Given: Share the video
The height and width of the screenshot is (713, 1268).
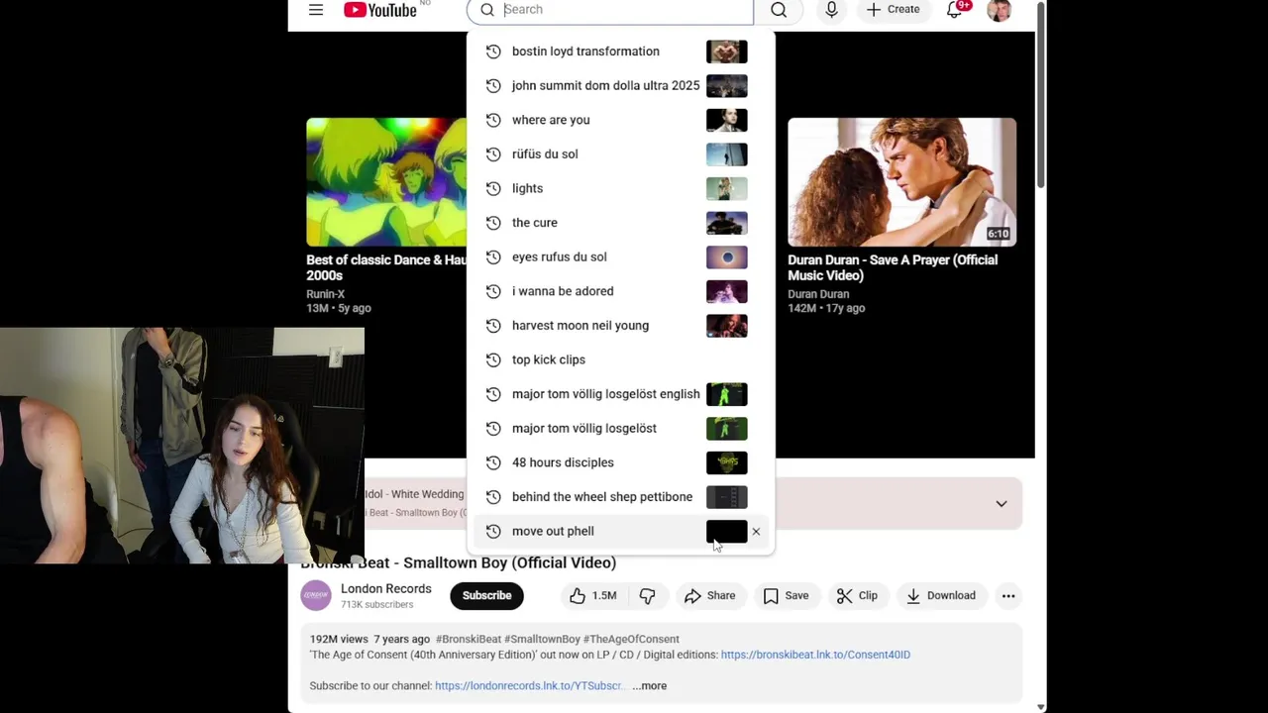Looking at the screenshot, I should pyautogui.click(x=709, y=595).
